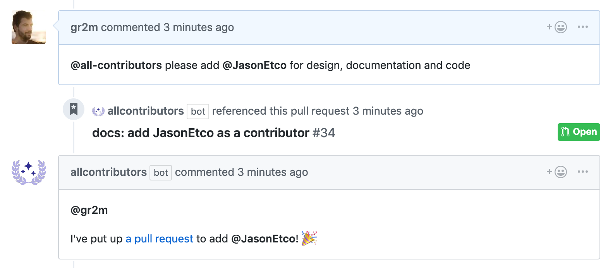Click allcontributors name in reference event
This screenshot has height=268, width=608.
(x=146, y=111)
